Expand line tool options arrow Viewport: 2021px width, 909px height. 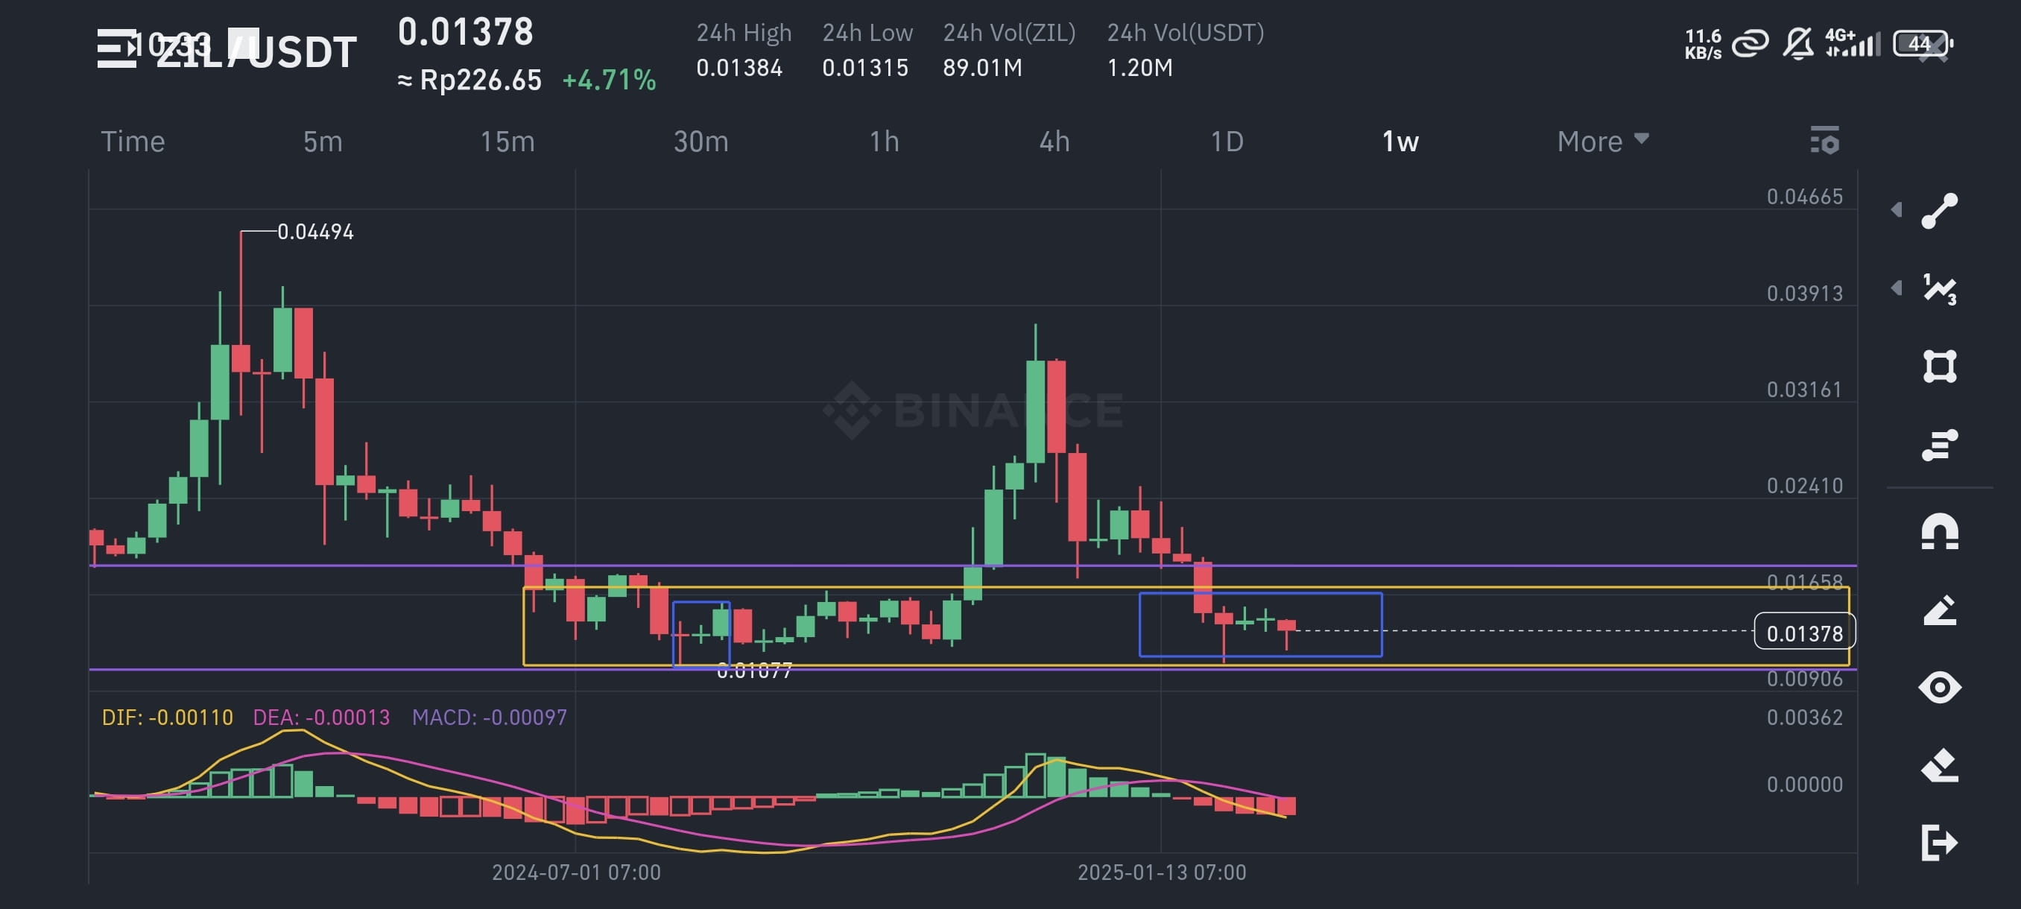[x=1897, y=209]
